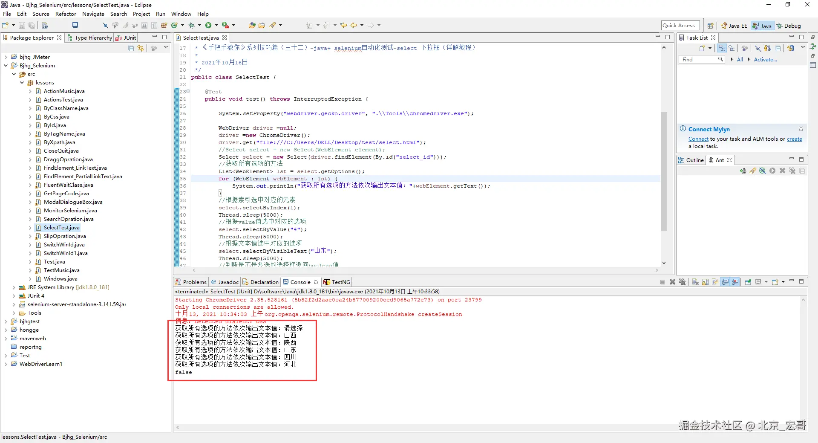The height and width of the screenshot is (443, 818).
Task: Open the Debug button dropdown arrow
Action: pyautogui.click(x=199, y=26)
